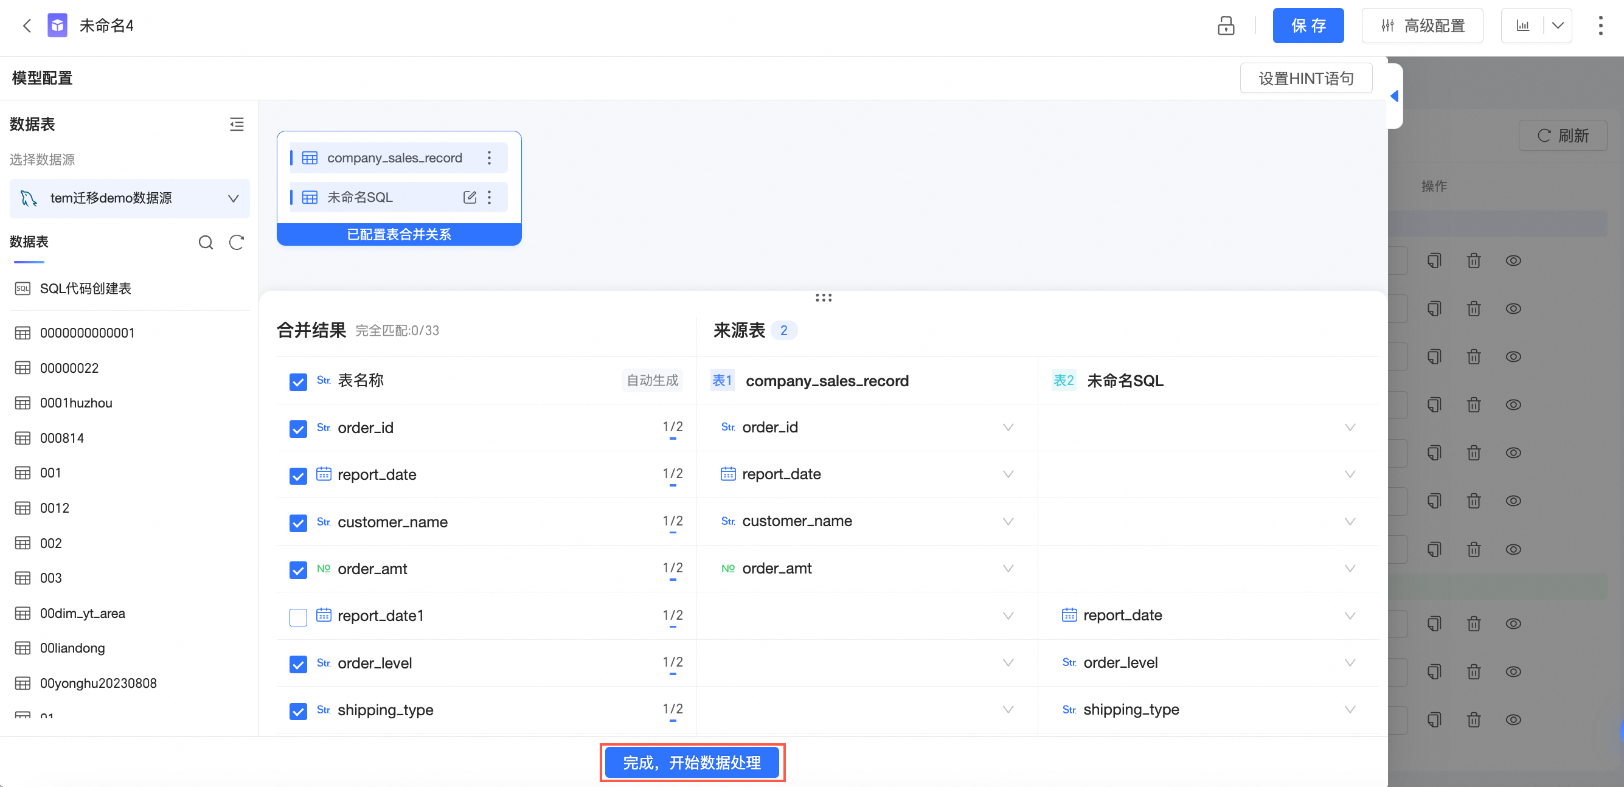Click the back arrow next to 未命名4
The width and height of the screenshot is (1624, 787).
[x=27, y=26]
